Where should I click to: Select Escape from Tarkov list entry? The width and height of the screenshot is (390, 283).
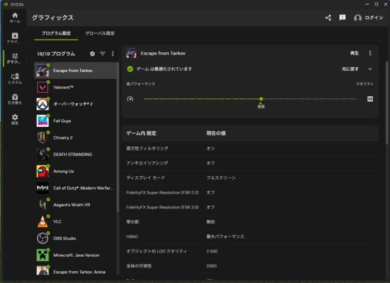(x=75, y=71)
